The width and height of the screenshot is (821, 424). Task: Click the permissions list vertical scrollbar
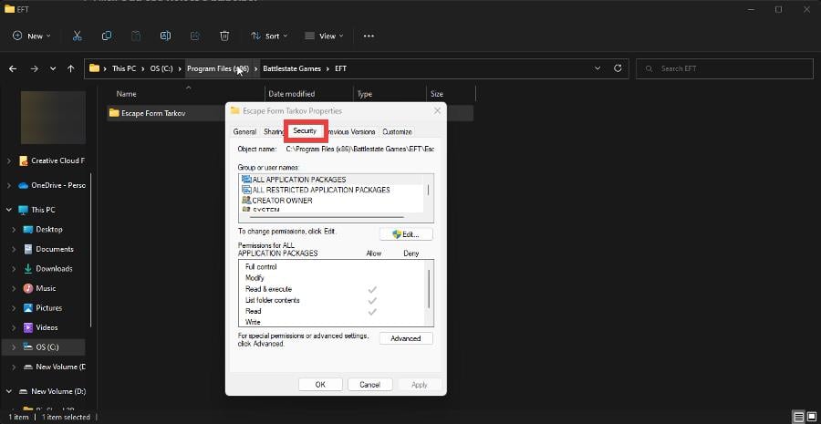point(429,290)
